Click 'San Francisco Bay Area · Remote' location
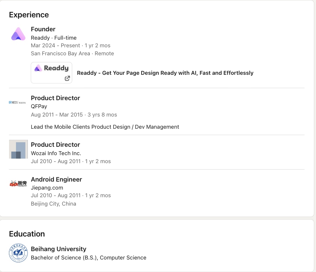This screenshot has width=316, height=272. coord(72,54)
